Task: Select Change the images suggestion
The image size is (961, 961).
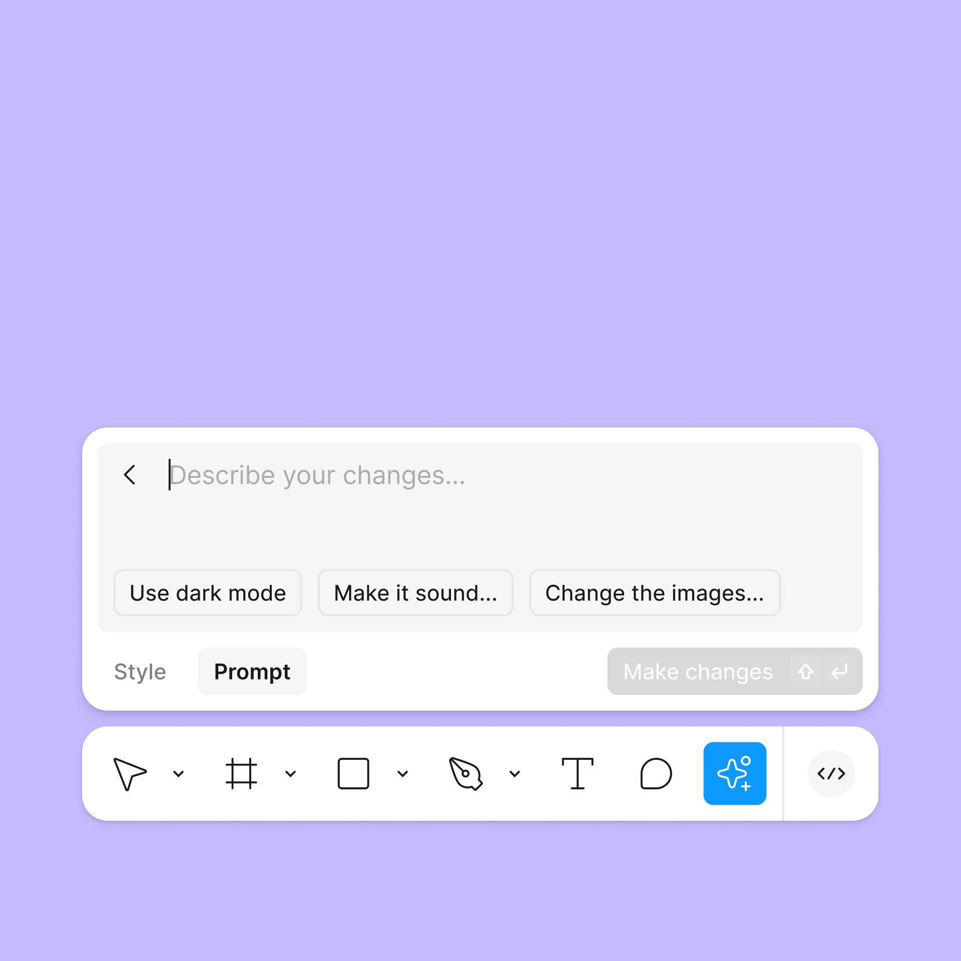Action: pos(654,592)
